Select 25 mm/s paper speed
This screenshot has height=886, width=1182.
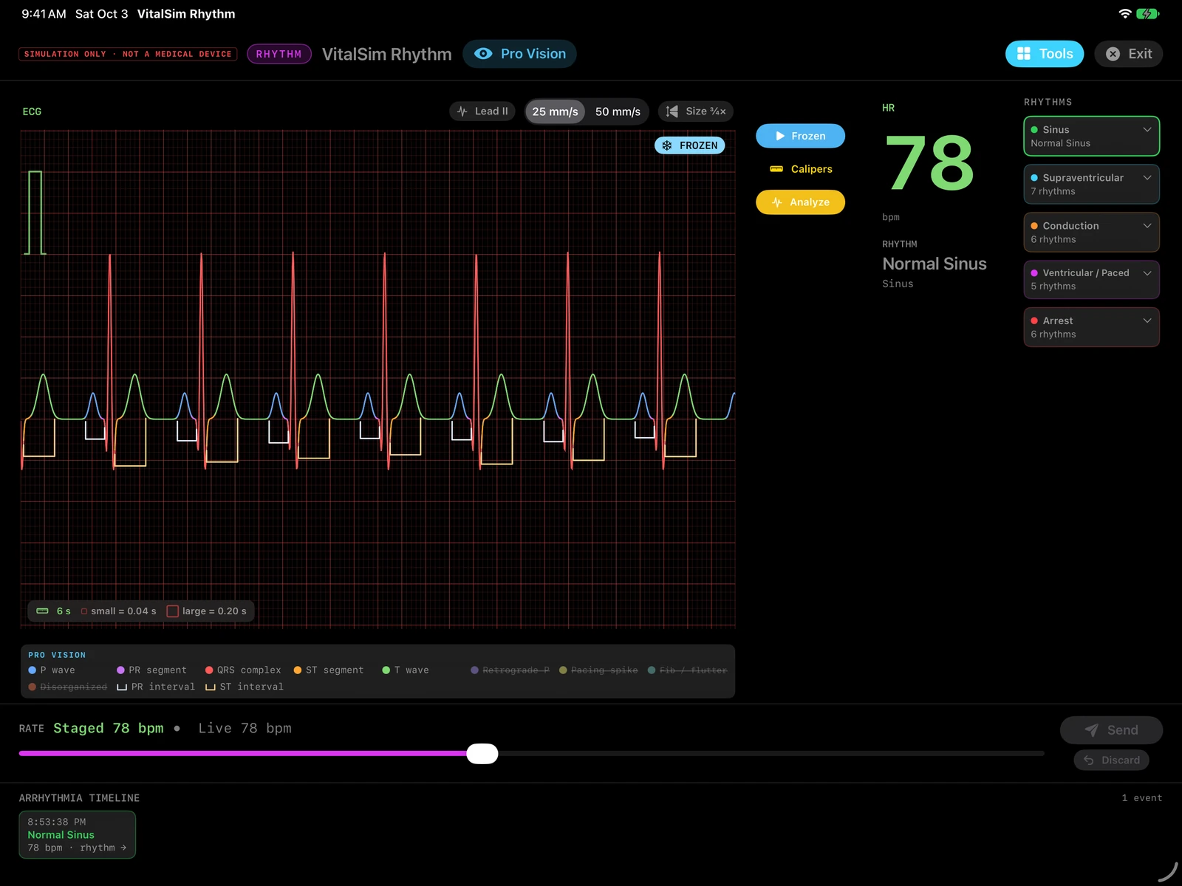555,111
